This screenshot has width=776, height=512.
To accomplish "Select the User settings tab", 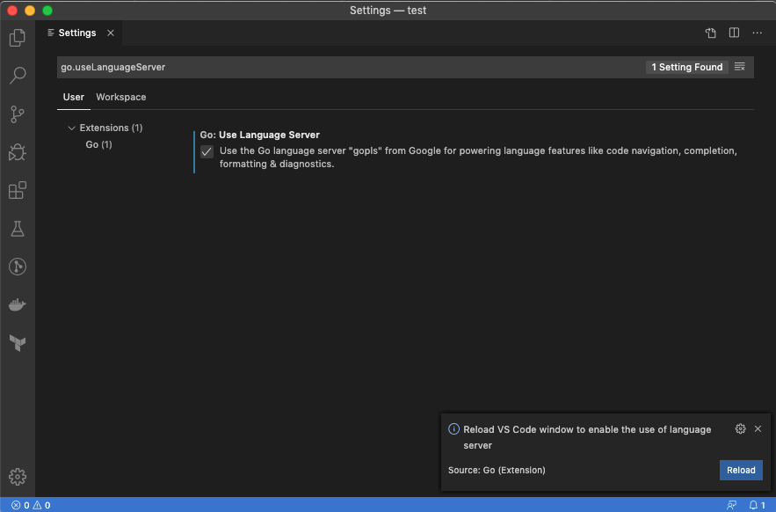I will pos(73,97).
